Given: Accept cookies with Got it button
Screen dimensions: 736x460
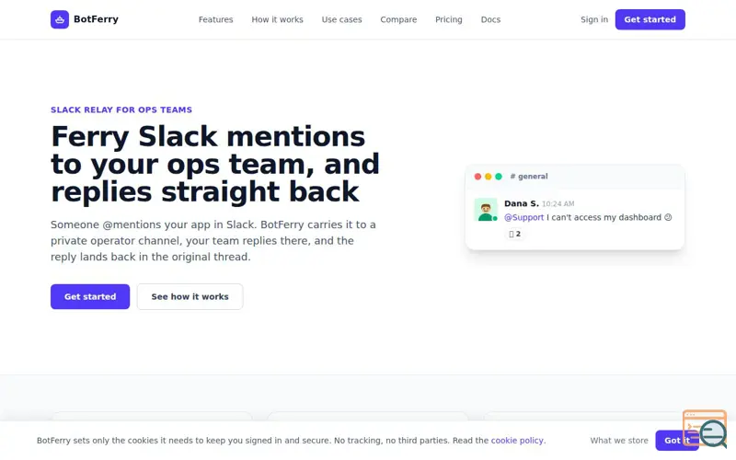Looking at the screenshot, I should (x=677, y=441).
